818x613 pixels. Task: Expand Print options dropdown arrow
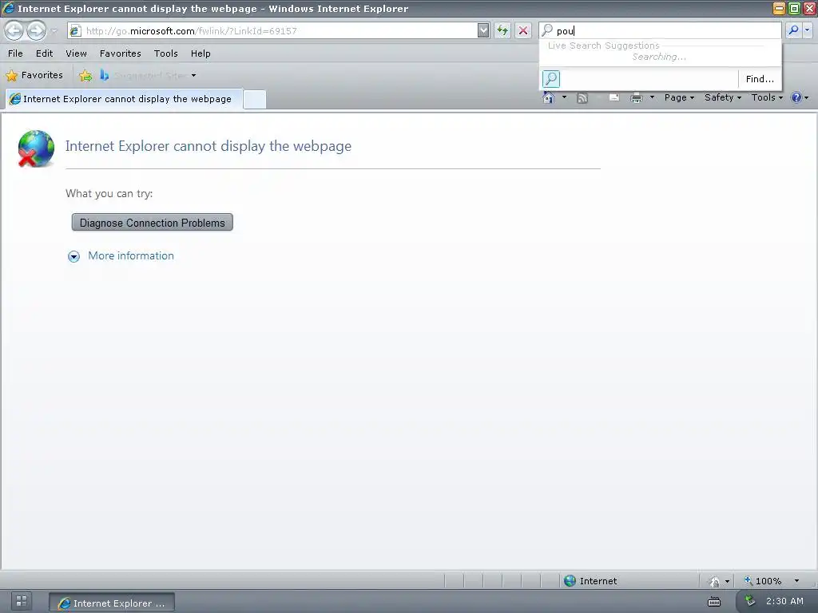(652, 97)
